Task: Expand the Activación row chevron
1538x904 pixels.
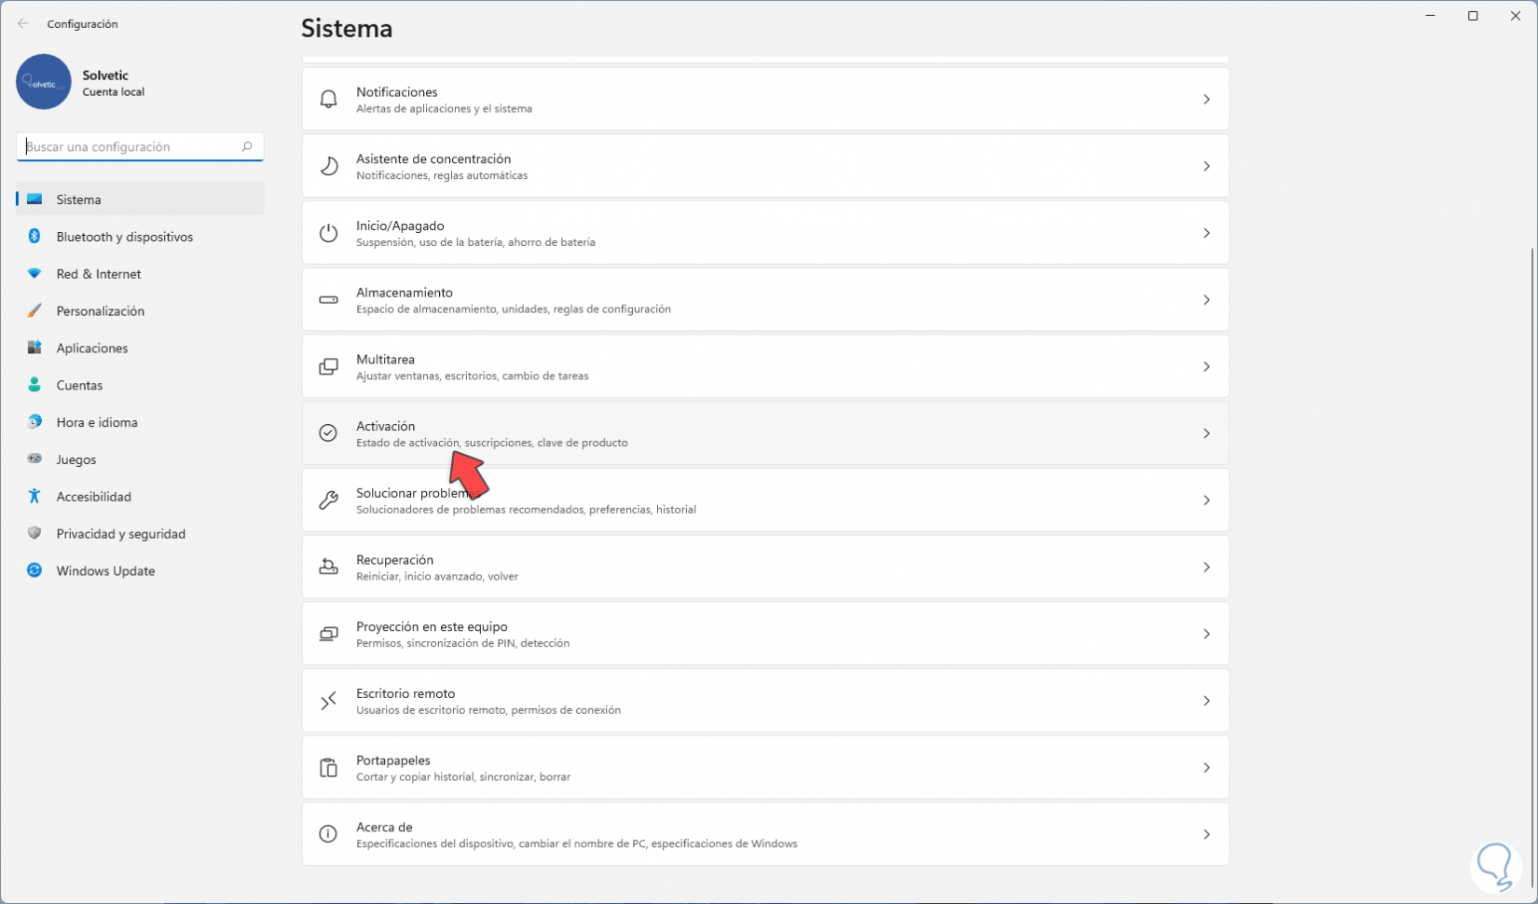Action: click(x=1206, y=433)
